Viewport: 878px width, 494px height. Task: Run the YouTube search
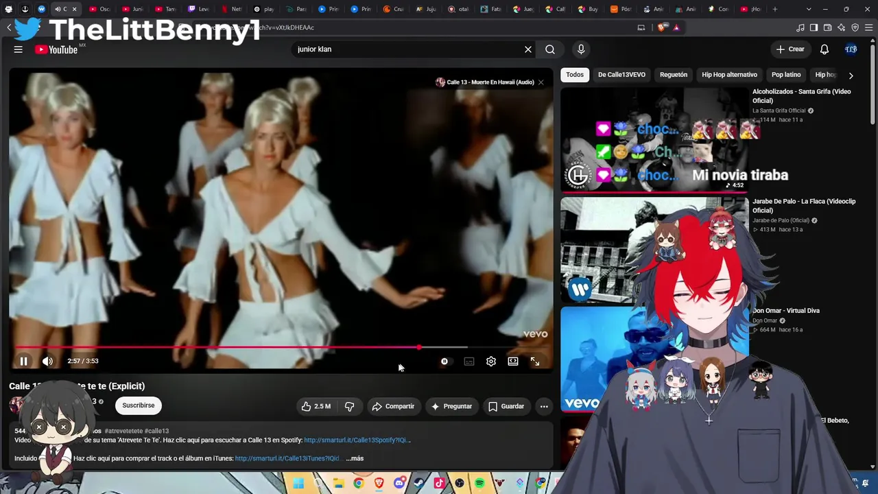pyautogui.click(x=550, y=49)
